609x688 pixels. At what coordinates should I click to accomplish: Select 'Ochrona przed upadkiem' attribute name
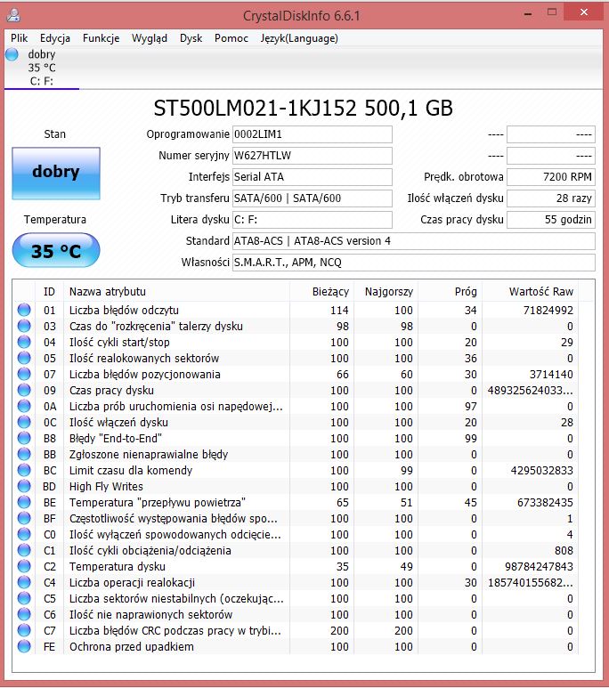(131, 647)
